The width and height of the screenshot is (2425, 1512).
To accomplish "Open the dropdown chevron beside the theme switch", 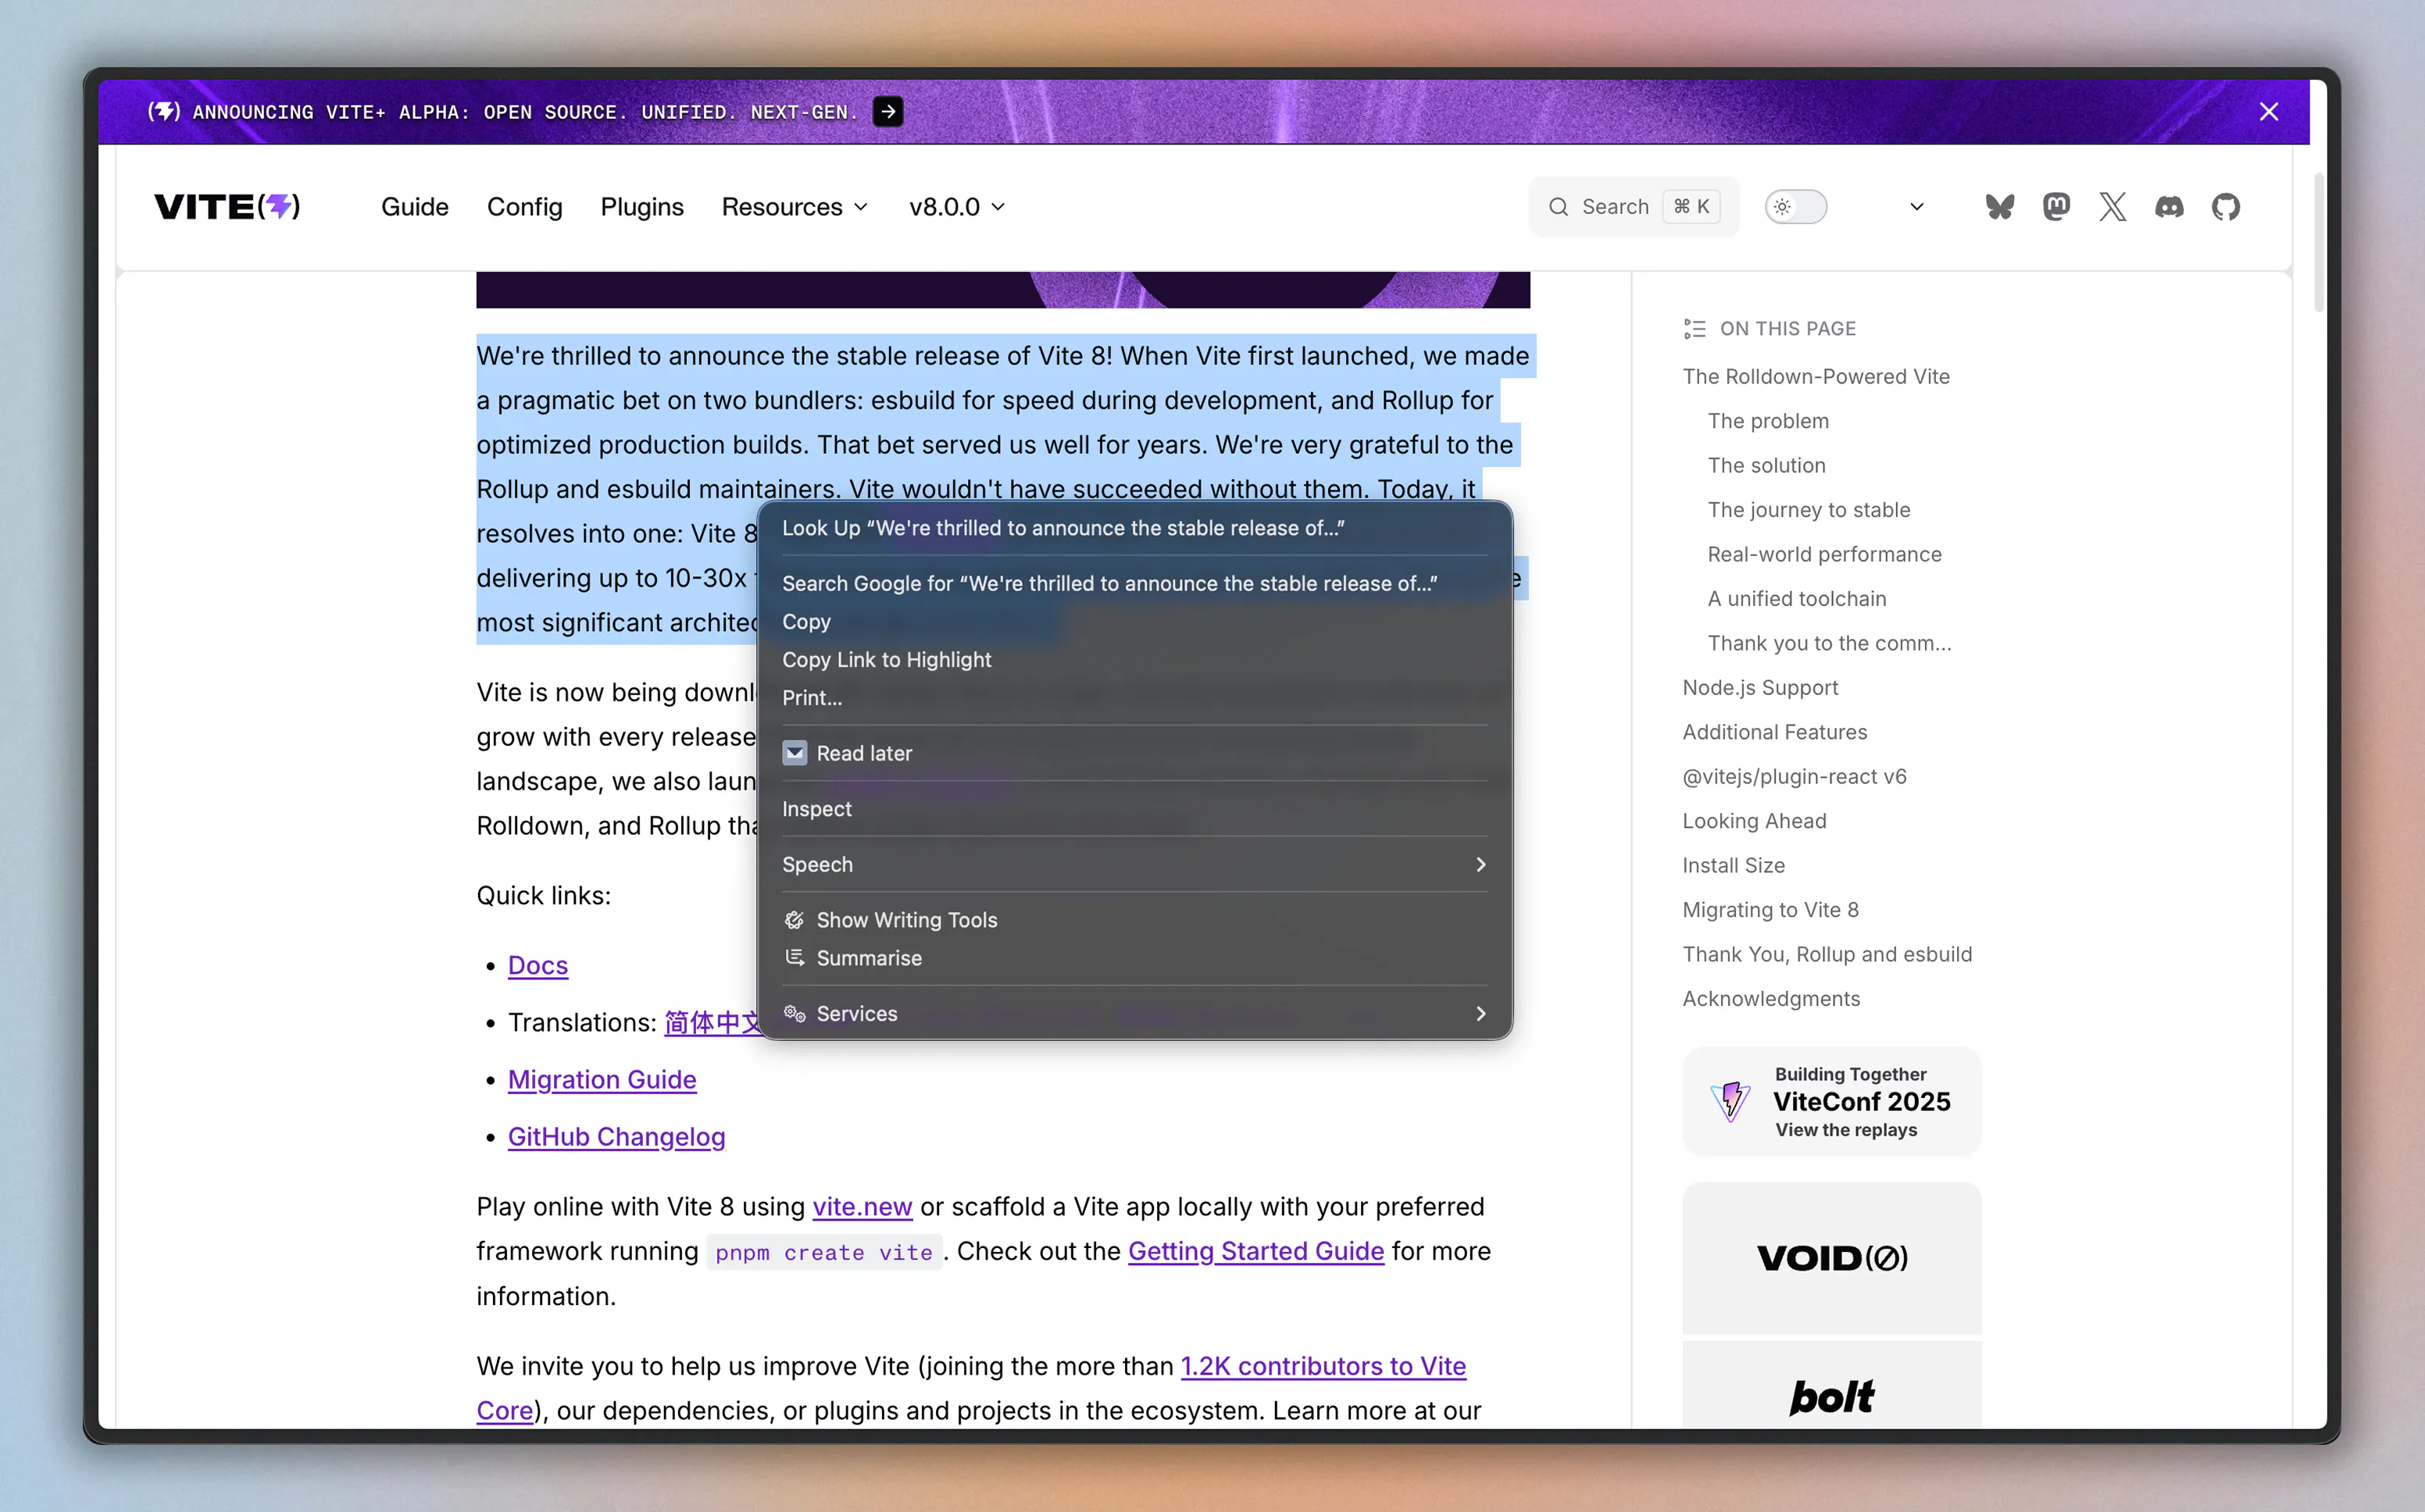I will tap(1917, 207).
